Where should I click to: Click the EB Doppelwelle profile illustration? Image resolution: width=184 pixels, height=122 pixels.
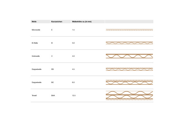point(129,69)
